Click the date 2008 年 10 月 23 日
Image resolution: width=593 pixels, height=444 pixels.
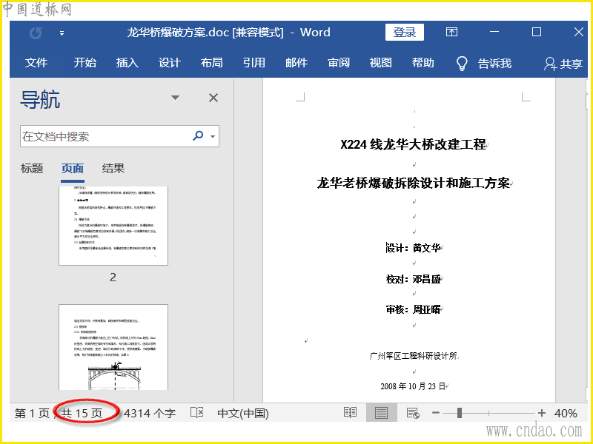pos(413,386)
